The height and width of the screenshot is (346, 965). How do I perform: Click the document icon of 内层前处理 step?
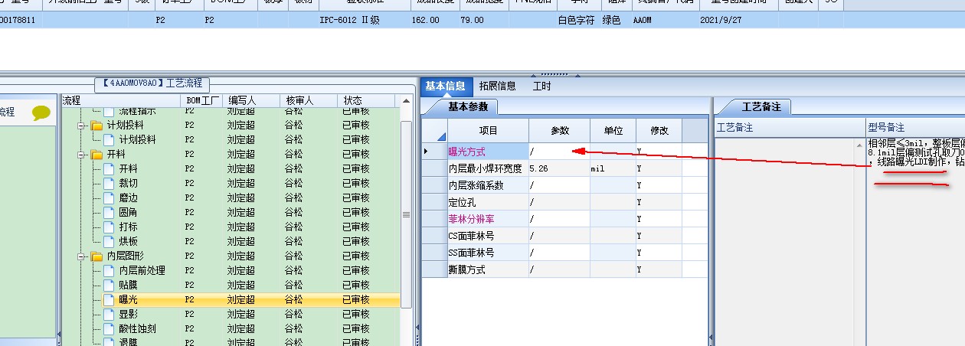tap(108, 270)
